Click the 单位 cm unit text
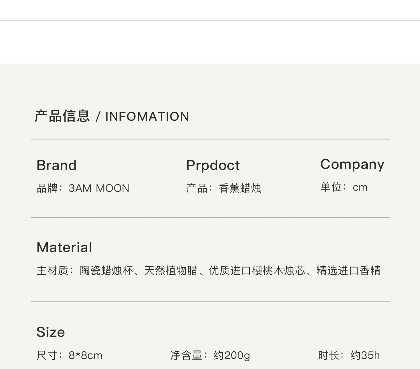420x369 pixels. 344,187
